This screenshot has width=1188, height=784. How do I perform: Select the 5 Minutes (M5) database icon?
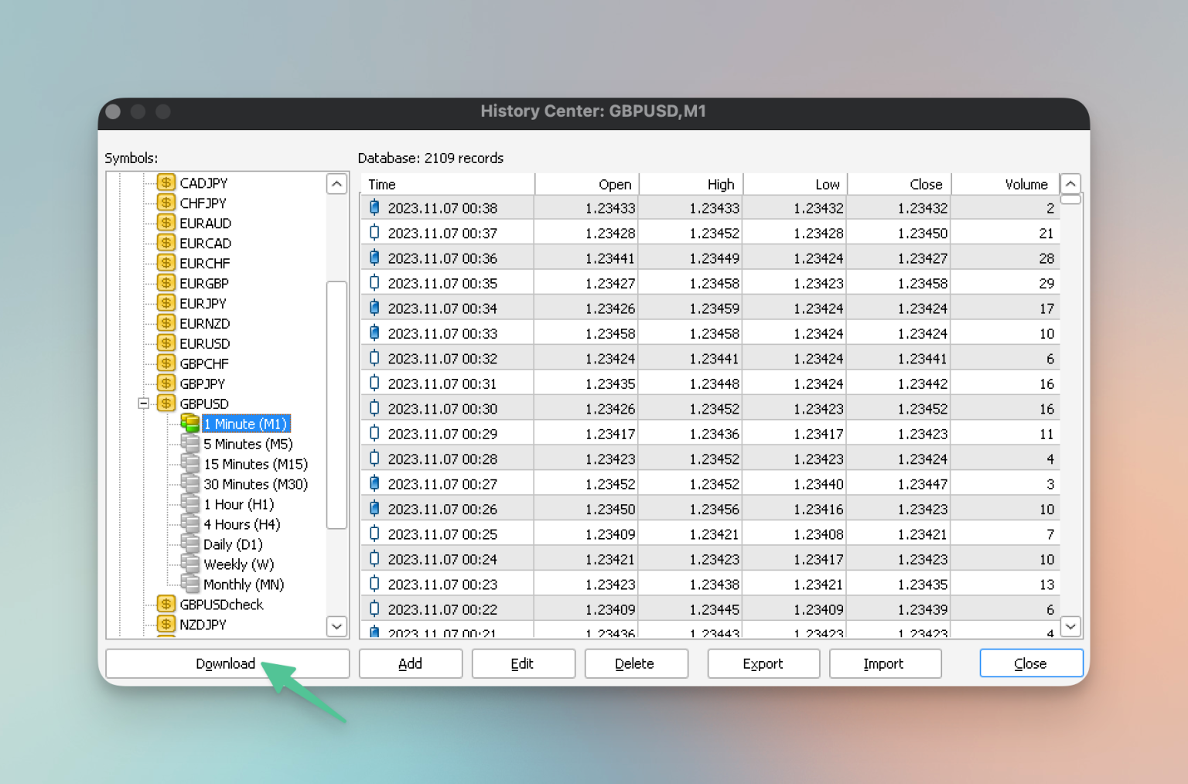tap(189, 443)
